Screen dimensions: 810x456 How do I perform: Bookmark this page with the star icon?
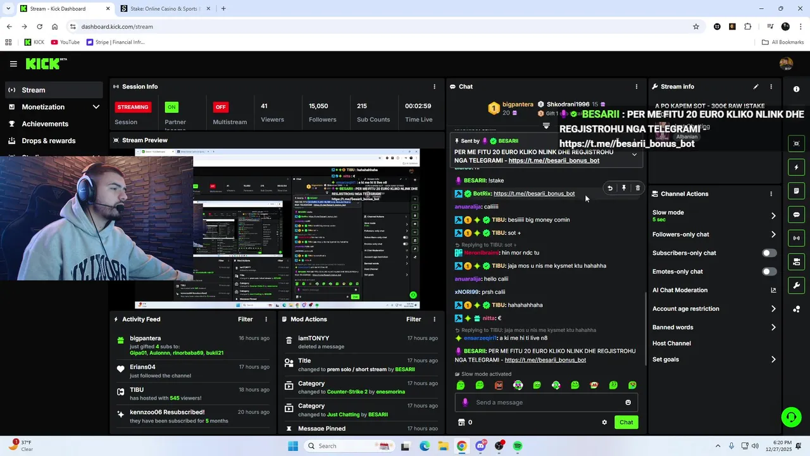click(696, 27)
